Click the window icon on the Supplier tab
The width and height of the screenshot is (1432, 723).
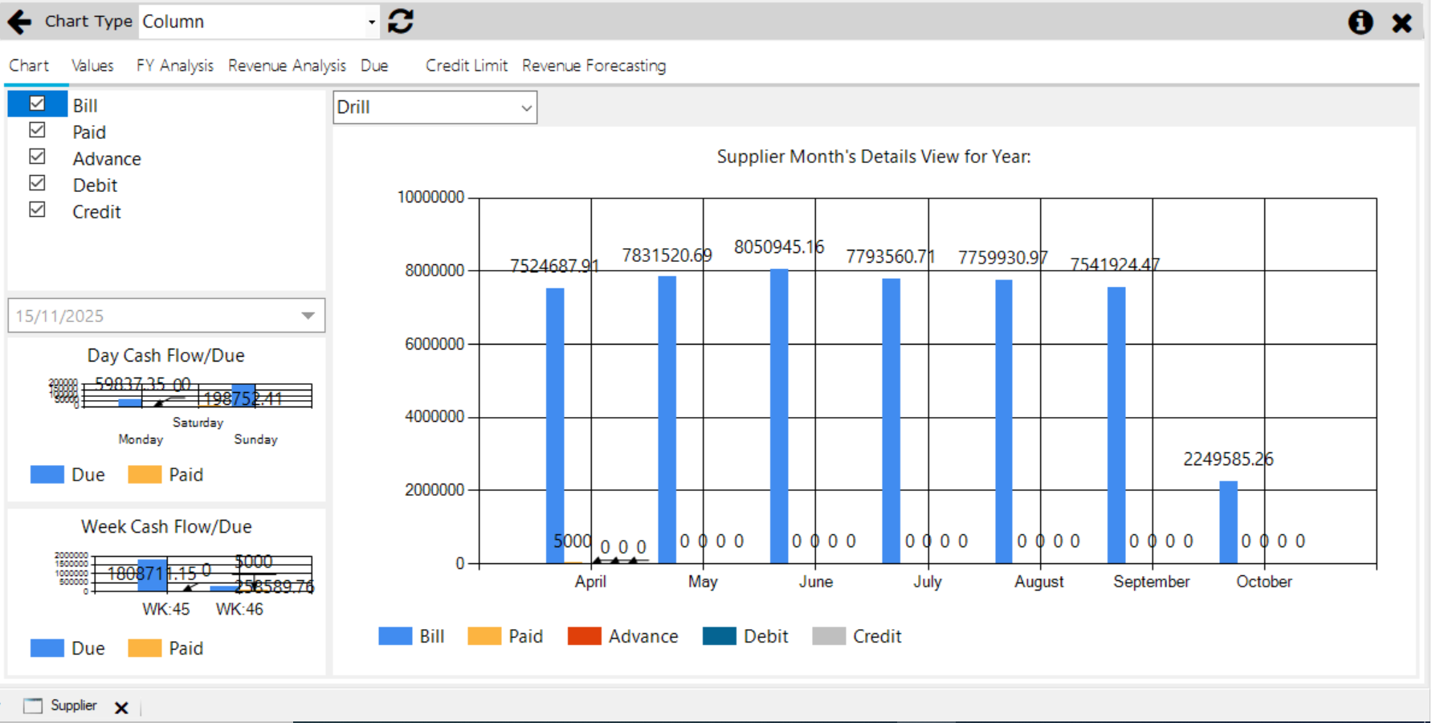coord(32,705)
